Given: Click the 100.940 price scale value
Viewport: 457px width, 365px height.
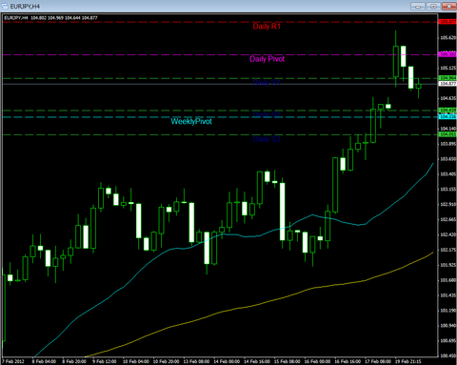Looking at the screenshot, I should [x=447, y=326].
